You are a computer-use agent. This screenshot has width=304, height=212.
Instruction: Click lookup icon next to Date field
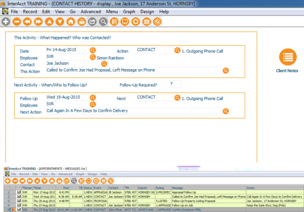click(93, 50)
